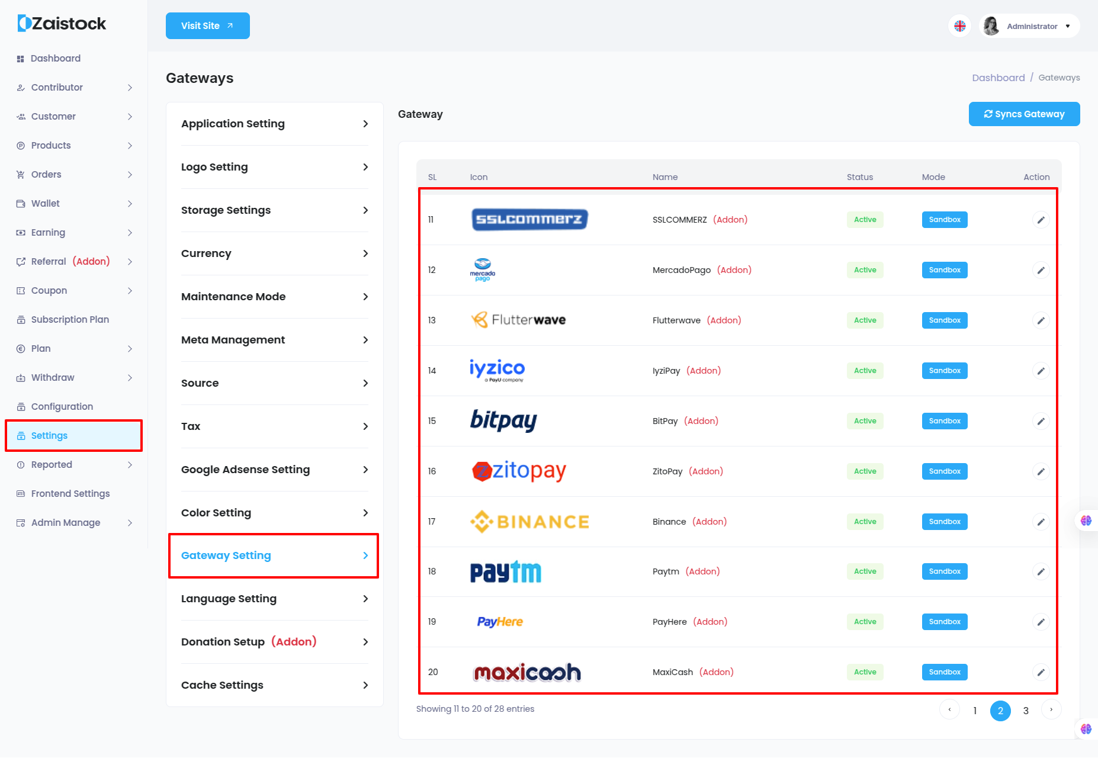Click the edit pencil for ZitoPay gateway

[x=1041, y=471]
